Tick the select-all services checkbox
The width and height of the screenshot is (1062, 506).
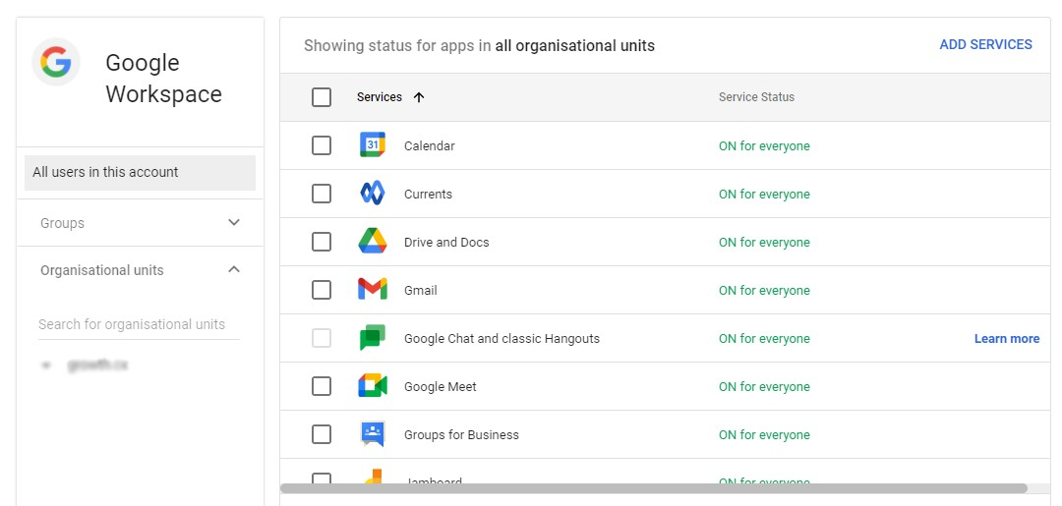click(322, 97)
